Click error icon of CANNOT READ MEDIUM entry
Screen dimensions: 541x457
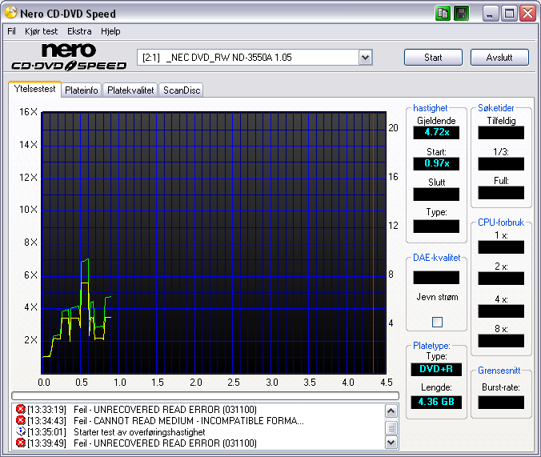20,421
